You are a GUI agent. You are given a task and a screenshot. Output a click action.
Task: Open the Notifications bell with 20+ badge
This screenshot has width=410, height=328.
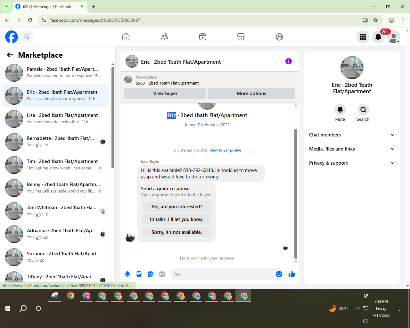pos(378,37)
